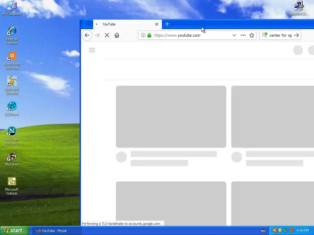
Task: Click the 'YouTube - Mypal' taskbar button
Action: (57, 231)
